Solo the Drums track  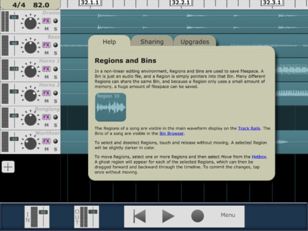pyautogui.click(x=56, y=29)
